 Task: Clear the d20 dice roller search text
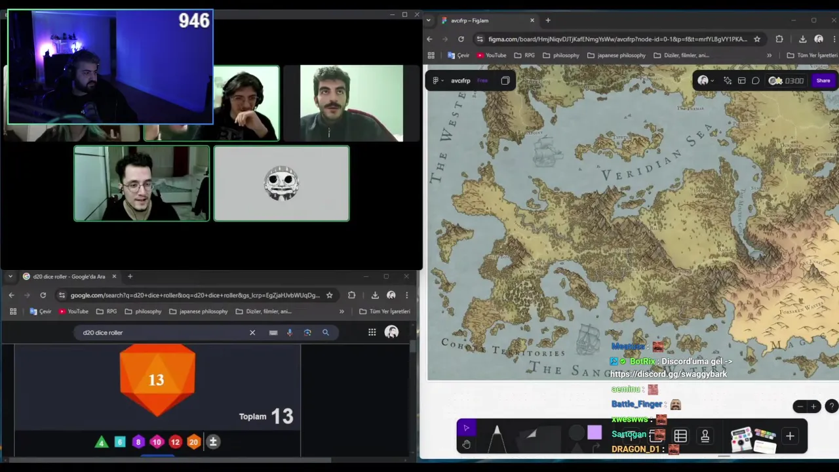(252, 332)
